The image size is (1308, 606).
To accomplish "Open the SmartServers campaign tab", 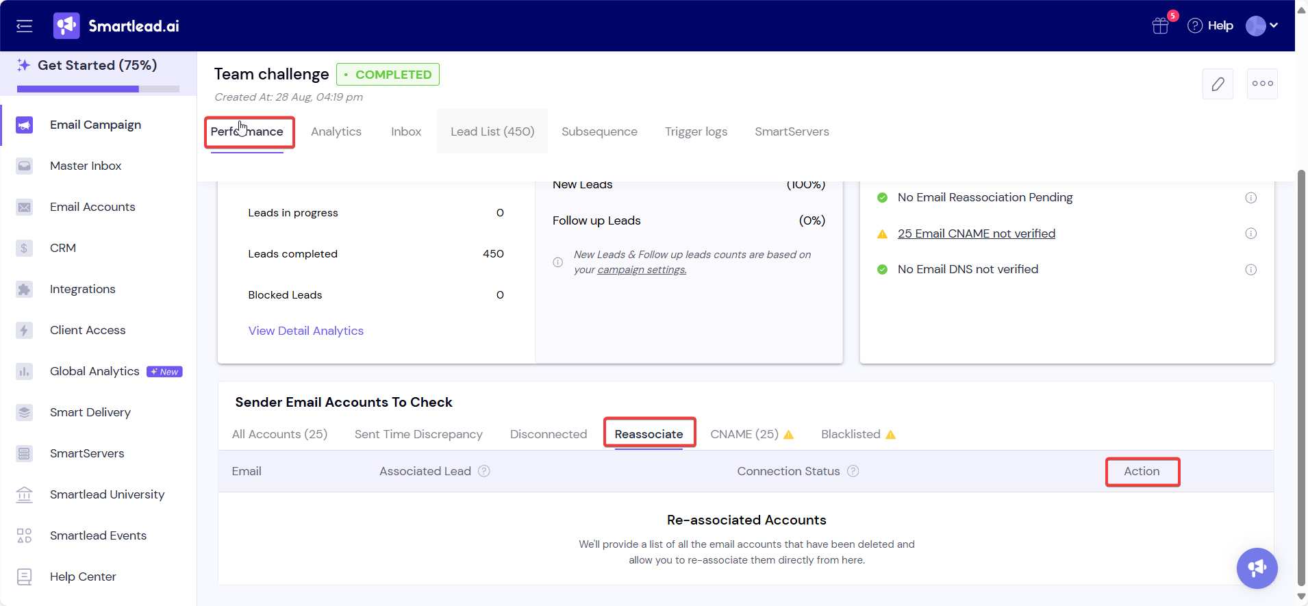I will tap(792, 131).
